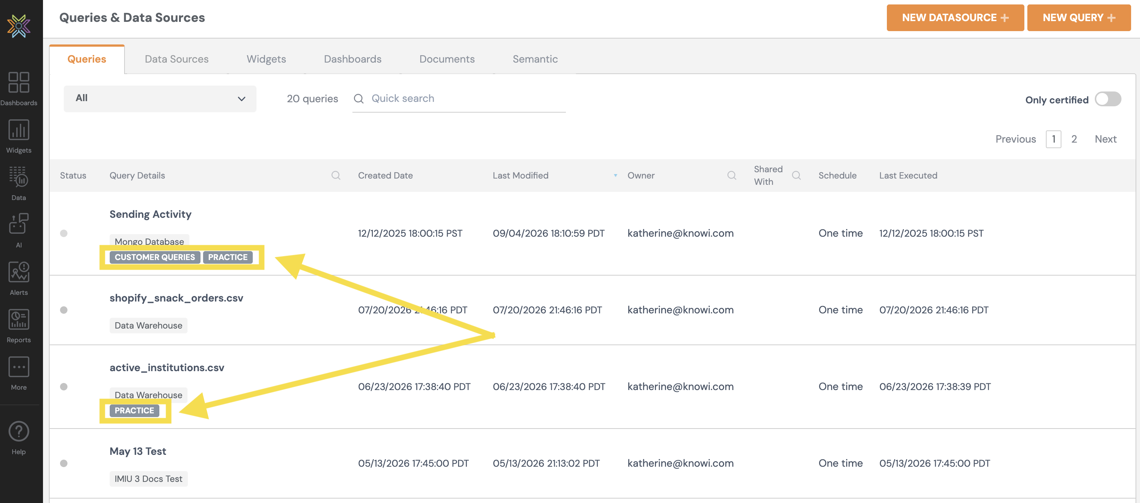Open Dashboards from the left sidebar
The image size is (1140, 503).
pyautogui.click(x=19, y=89)
